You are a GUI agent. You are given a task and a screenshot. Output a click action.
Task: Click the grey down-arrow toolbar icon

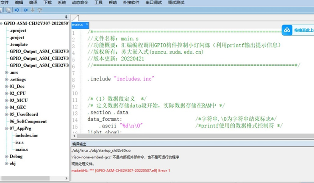(33, 10)
